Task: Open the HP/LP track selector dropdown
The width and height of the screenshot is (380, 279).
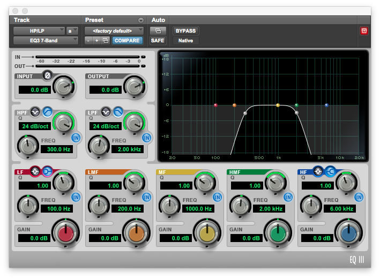Action: (x=39, y=31)
